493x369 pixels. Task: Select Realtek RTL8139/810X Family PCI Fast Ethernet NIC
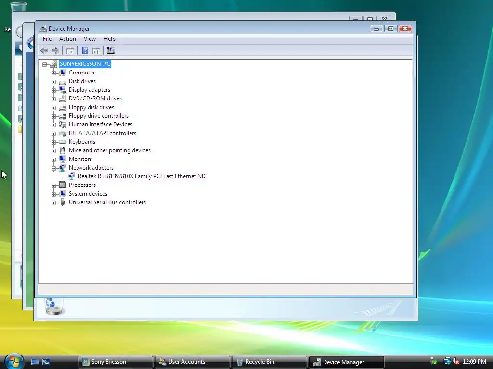click(x=142, y=176)
